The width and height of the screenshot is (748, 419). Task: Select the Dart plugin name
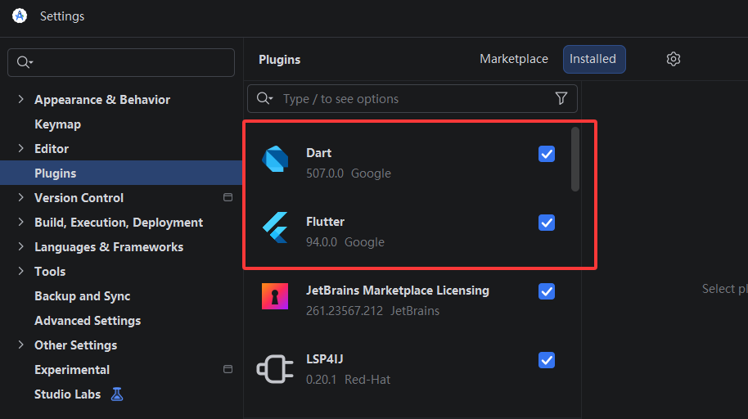coord(318,153)
